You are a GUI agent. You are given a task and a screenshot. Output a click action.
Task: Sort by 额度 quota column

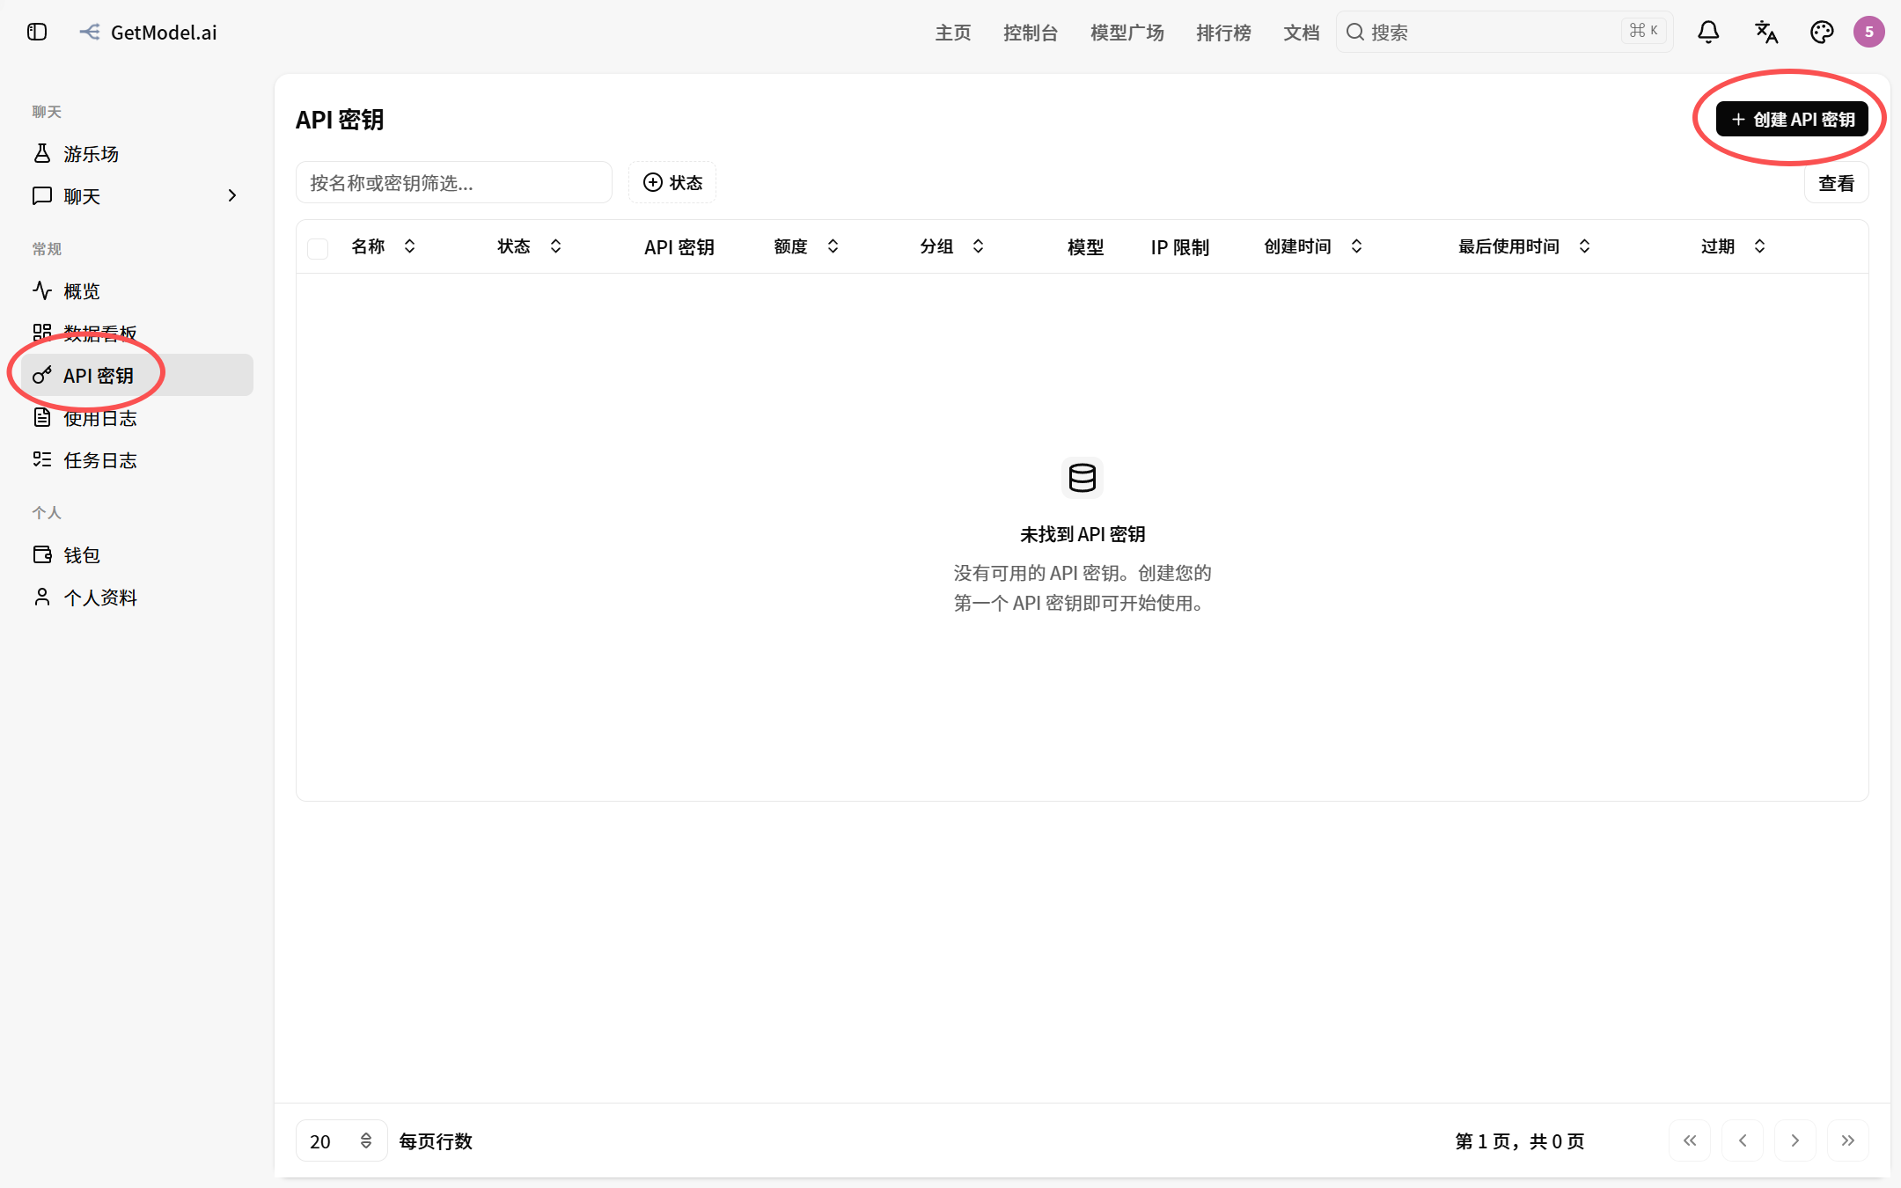point(806,246)
